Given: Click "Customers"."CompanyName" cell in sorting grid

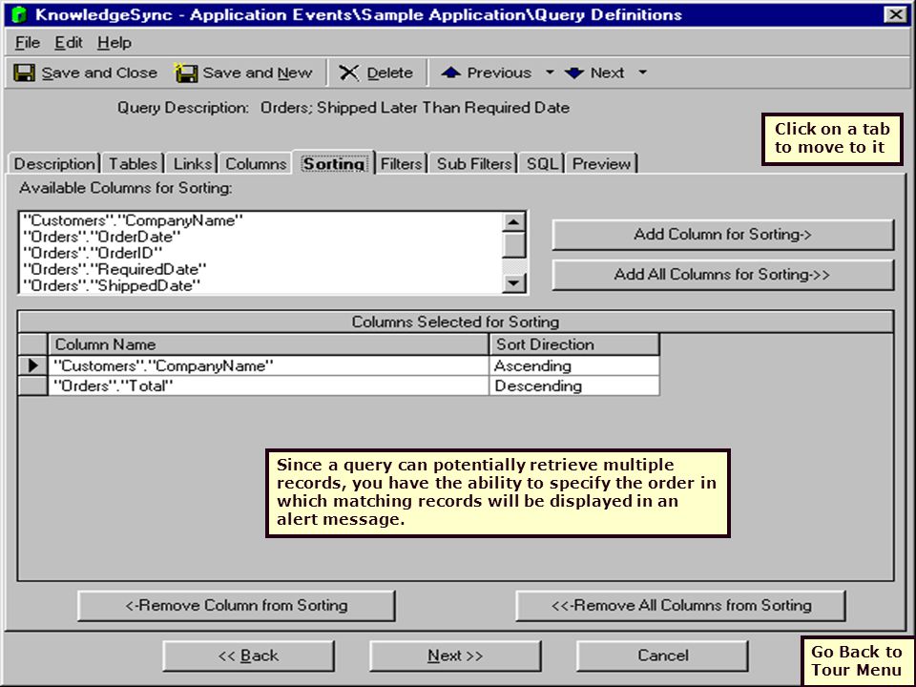Looking at the screenshot, I should click(268, 365).
